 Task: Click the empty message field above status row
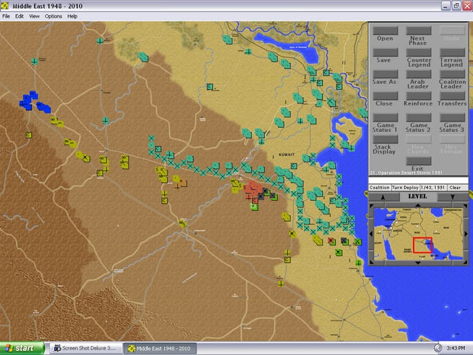[x=418, y=181]
